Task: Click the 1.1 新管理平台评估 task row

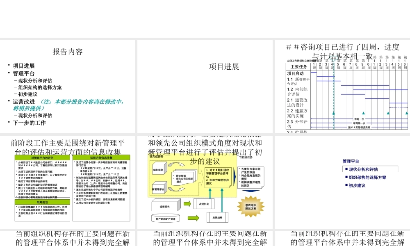Action: [x=298, y=81]
